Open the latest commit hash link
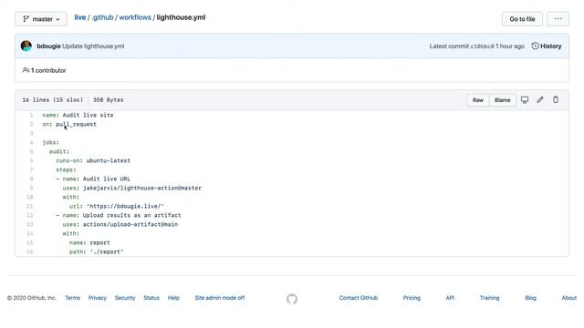The width and height of the screenshot is (584, 328). coord(482,46)
